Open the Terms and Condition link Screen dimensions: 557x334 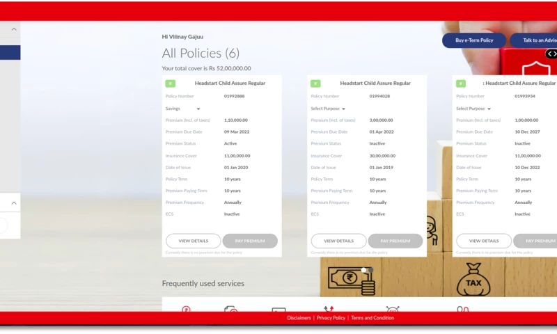coord(372,318)
